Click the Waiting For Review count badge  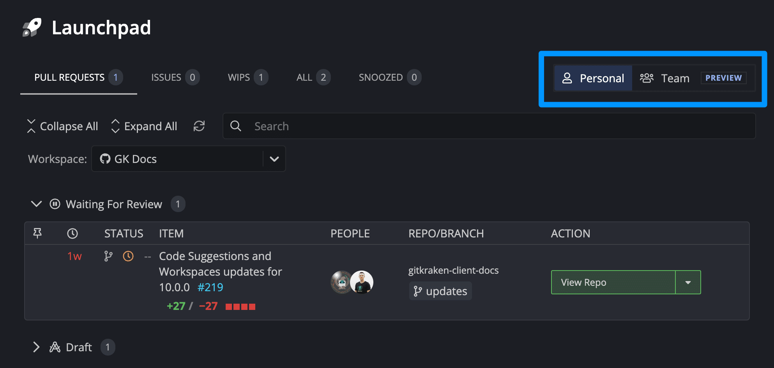click(x=178, y=204)
